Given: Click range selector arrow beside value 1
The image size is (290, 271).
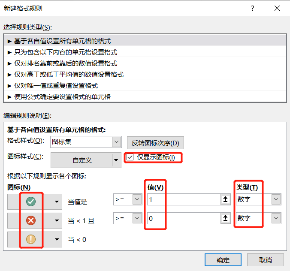Looking at the screenshot, I should point(226,199).
